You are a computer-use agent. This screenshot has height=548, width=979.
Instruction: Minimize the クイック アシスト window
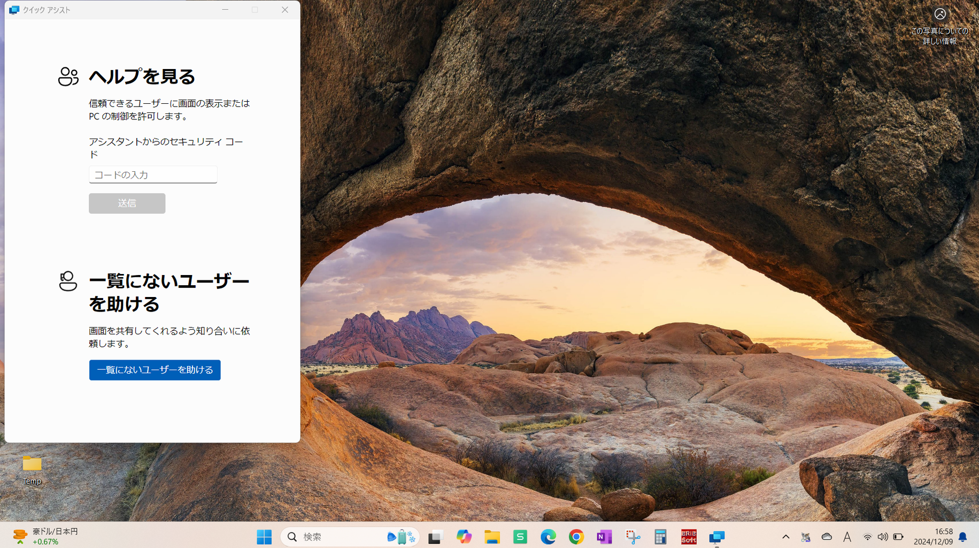pos(225,10)
